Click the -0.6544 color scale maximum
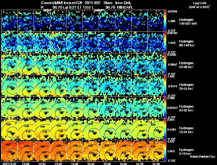The width and height of the screenshot is (217, 165). [x=172, y=11]
